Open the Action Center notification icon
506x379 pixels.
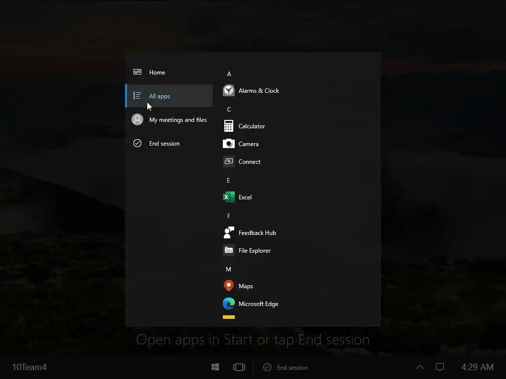coord(440,367)
